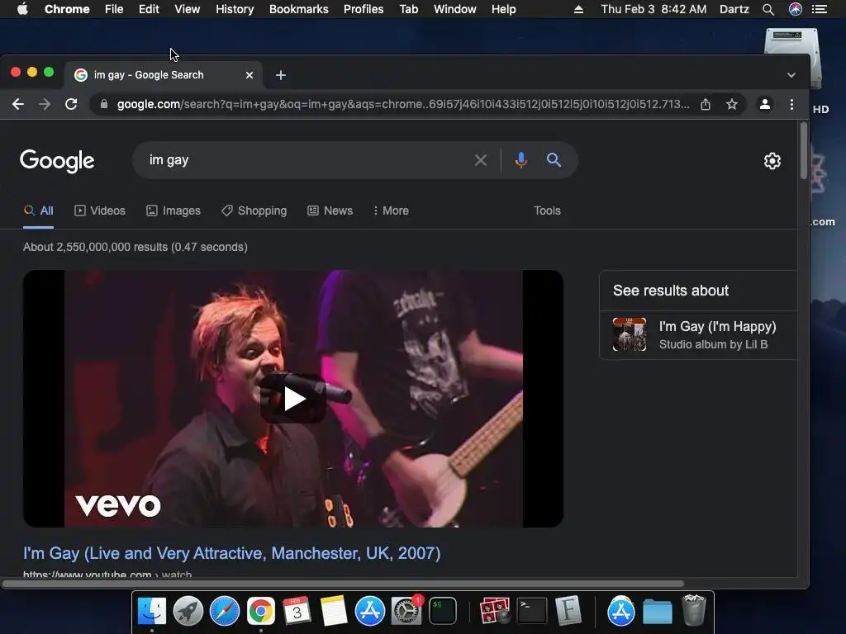Screen dimensions: 846x634
Task: Click the eject icon in menu bar
Action: point(578,9)
